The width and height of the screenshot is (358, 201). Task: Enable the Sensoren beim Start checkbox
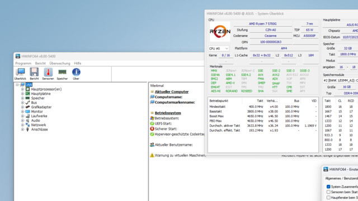coord(328,192)
